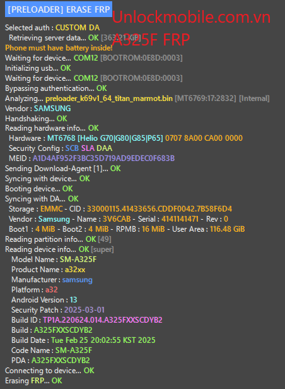Click the MT6768 Helio hardware text
285x389 pixels.
click(x=105, y=138)
